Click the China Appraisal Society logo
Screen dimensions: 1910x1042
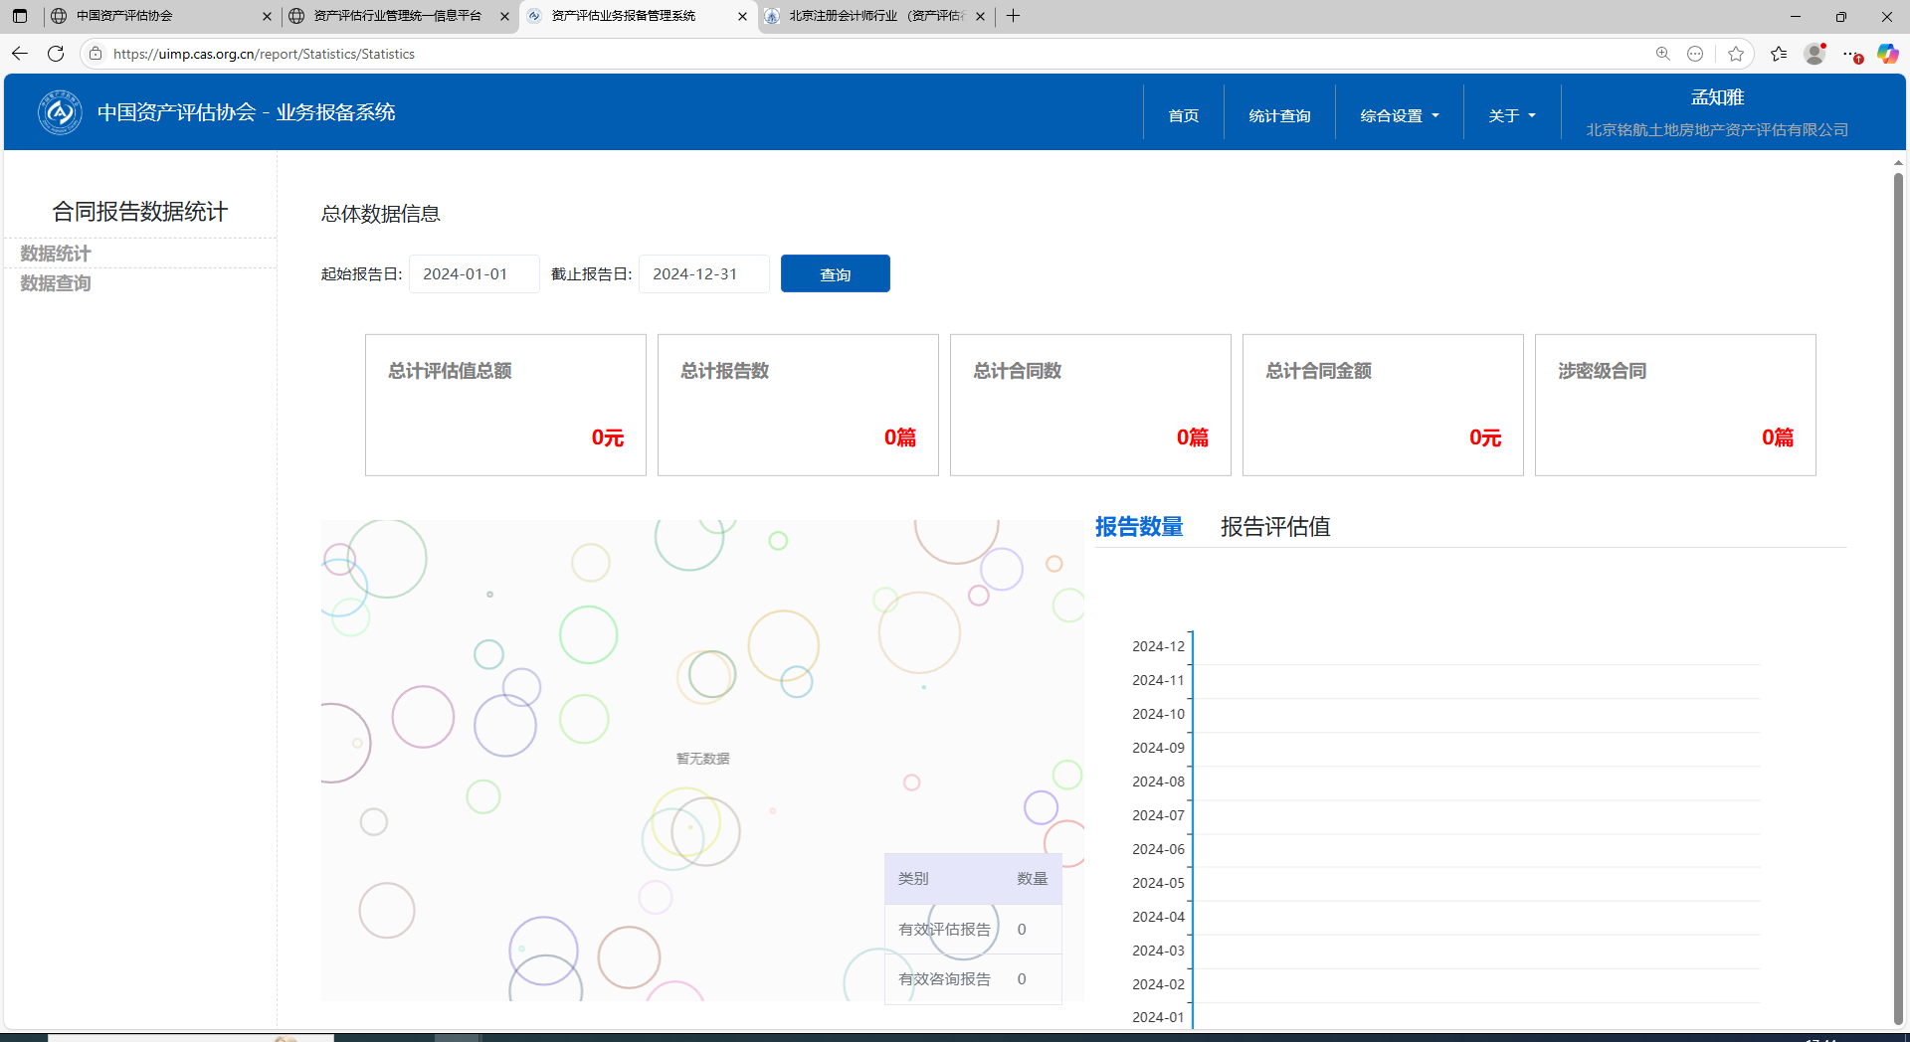(x=60, y=112)
